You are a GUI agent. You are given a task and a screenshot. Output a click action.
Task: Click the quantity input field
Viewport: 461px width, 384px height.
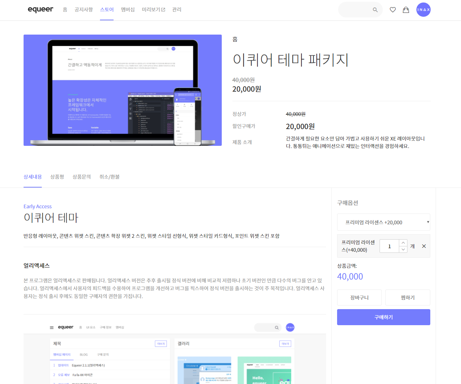coord(389,246)
